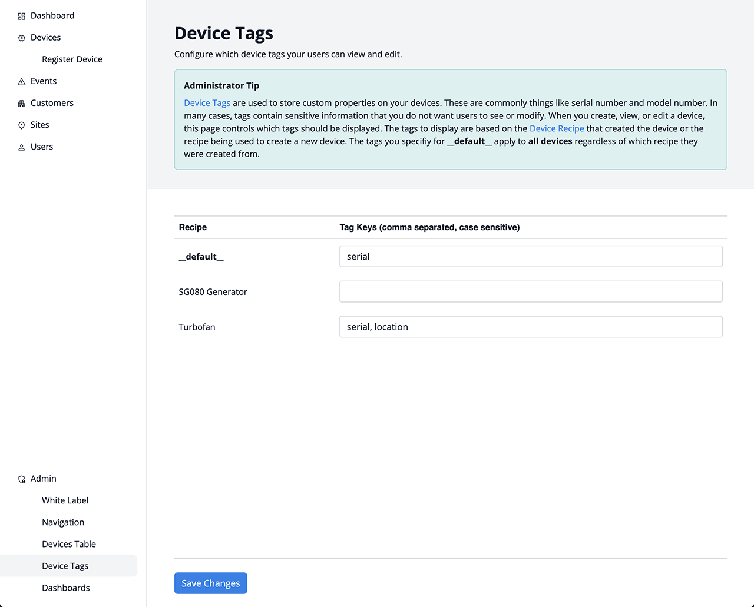Navigate to Events in sidebar
This screenshot has height=607, width=754.
coord(44,81)
